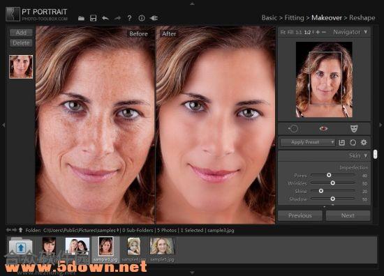Go up one folder level
Screen dimensions: 384x276
point(20,230)
